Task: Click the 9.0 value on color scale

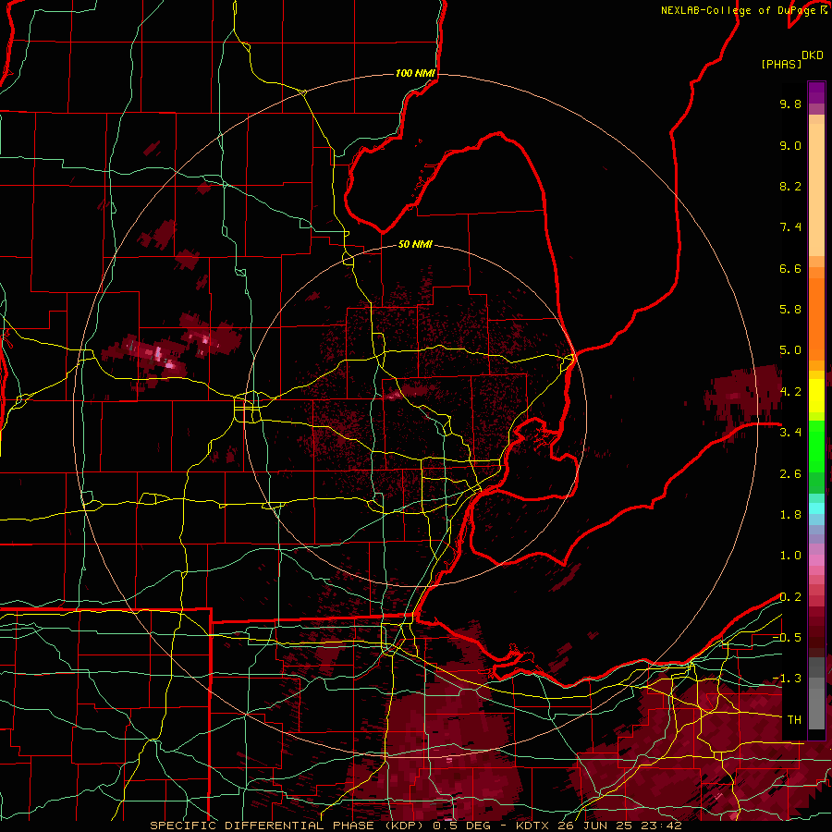Action: click(x=790, y=145)
